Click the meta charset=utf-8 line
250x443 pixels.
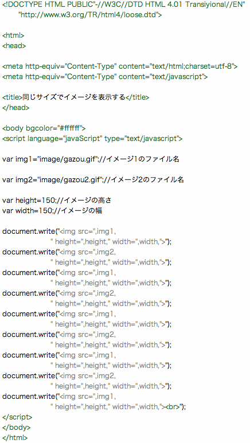click(x=120, y=66)
